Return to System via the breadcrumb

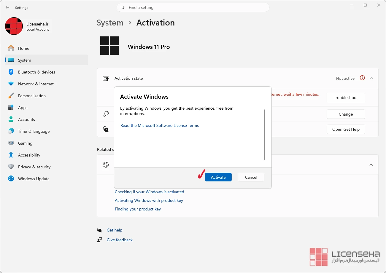[x=110, y=23]
